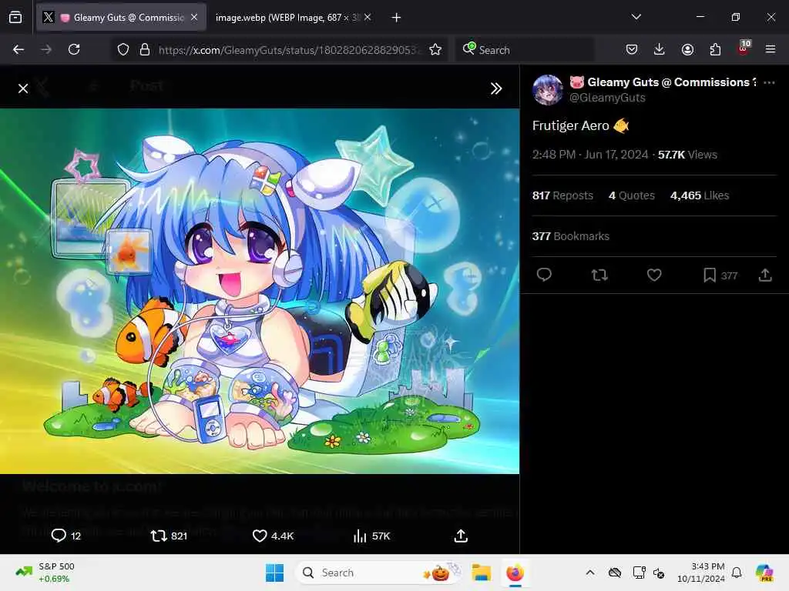789x591 pixels.
Task: Open the list all tabs dropdown
Action: [x=636, y=17]
